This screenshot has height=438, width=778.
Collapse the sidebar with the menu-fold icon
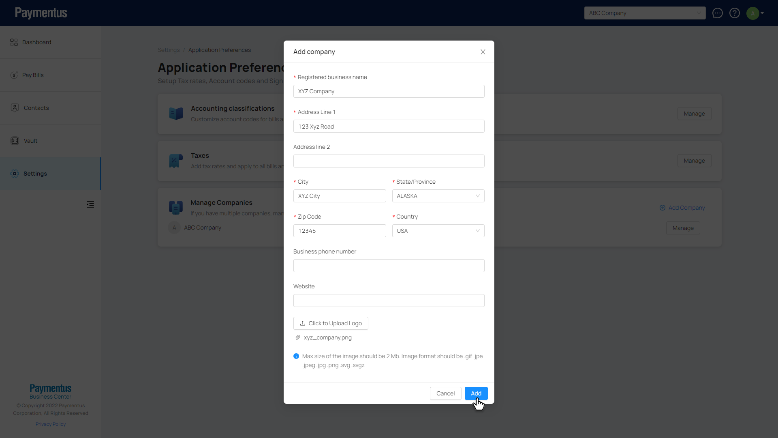point(90,204)
